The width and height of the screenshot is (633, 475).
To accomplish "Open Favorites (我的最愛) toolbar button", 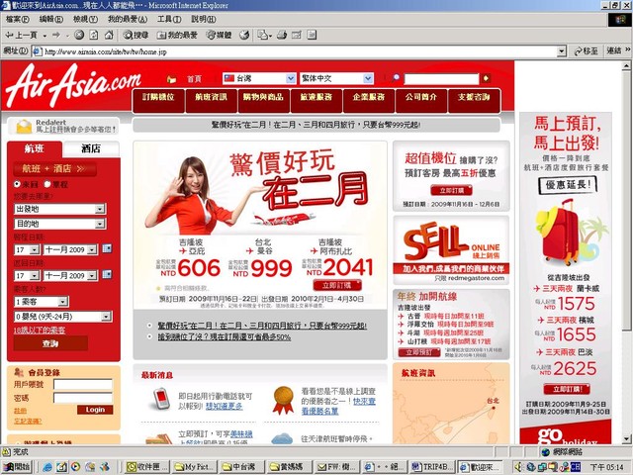I will [177, 36].
